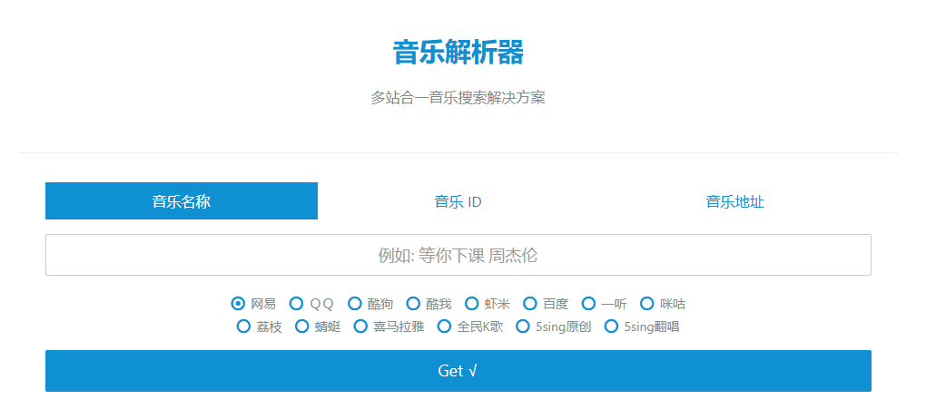The width and height of the screenshot is (926, 419).
Task: Choose the QQ music source
Action: pos(297,303)
